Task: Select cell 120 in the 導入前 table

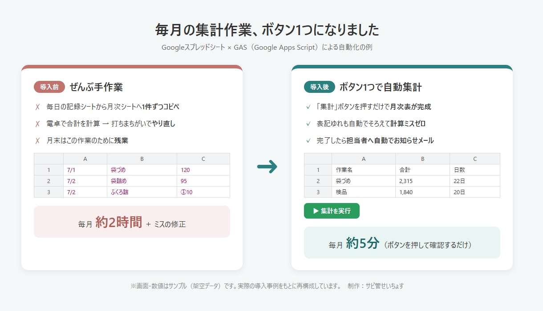Action: [x=203, y=170]
